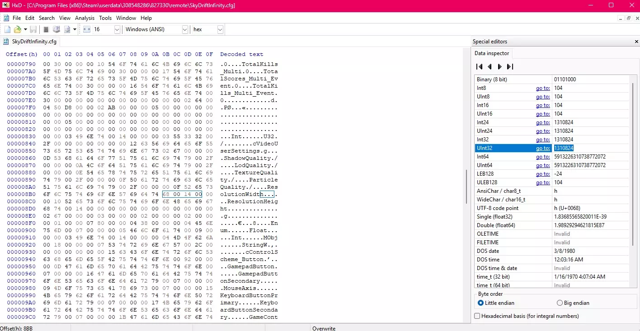This screenshot has width=640, height=331.
Task: Click the document icon left of File menu
Action: click(6, 18)
